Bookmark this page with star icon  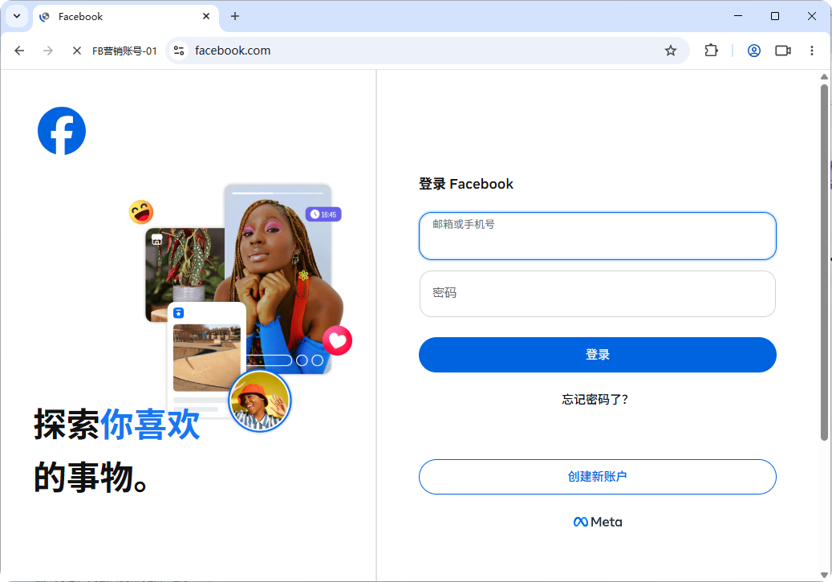coord(671,51)
